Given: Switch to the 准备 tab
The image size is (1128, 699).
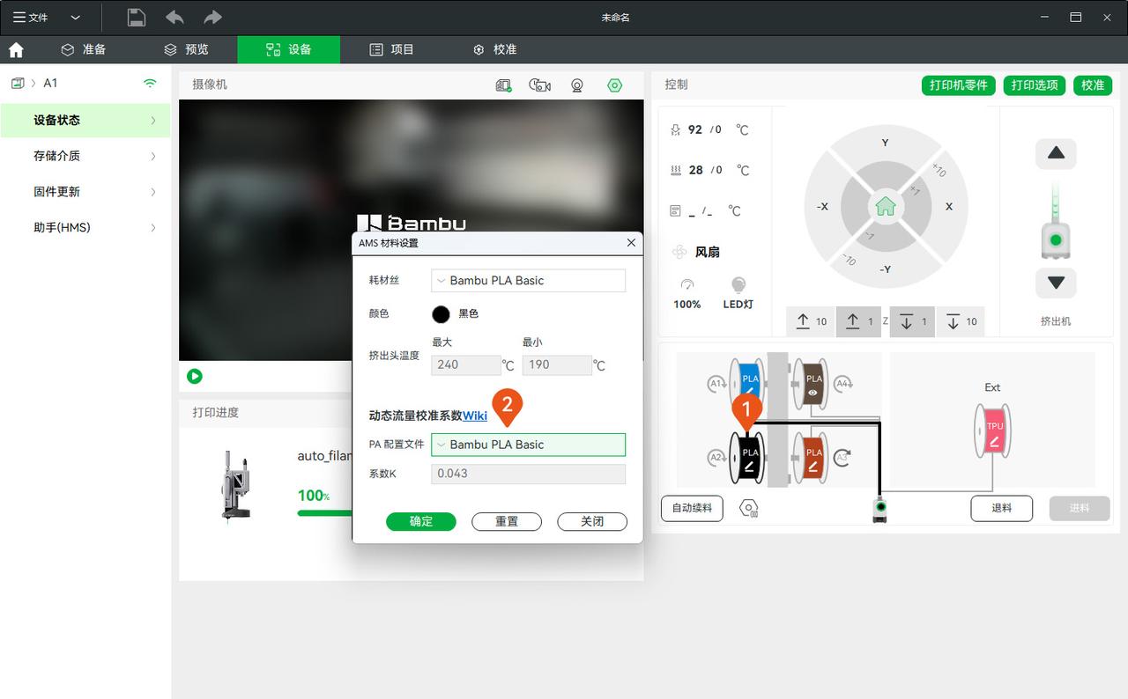Looking at the screenshot, I should coord(84,49).
